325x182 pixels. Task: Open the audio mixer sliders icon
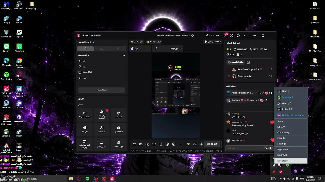[188, 144]
